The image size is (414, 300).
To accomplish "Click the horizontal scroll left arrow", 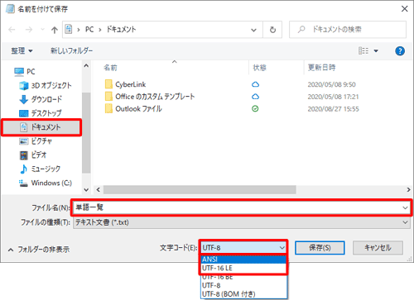I will (99, 190).
